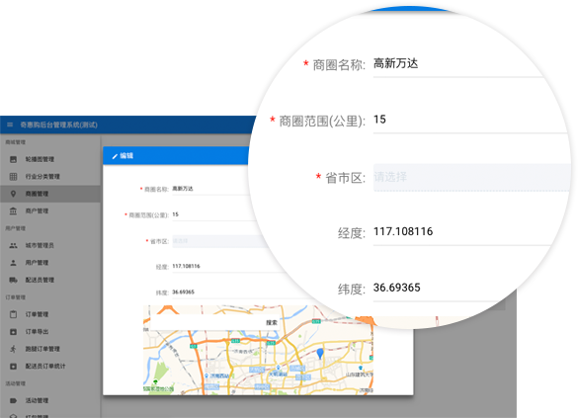Screen dimensions: 578x418
Task: Focus the map search box left of 搜索
Action: click(206, 322)
